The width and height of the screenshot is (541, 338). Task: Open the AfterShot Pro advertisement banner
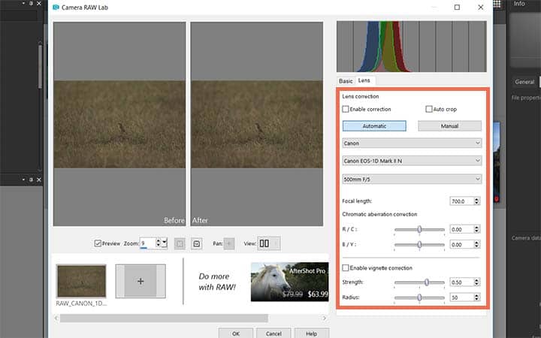(x=289, y=282)
